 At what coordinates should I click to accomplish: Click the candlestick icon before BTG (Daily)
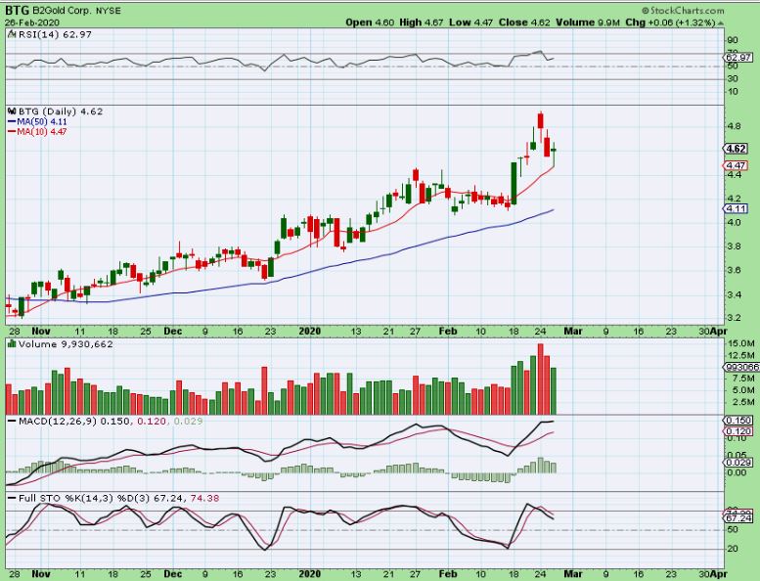[12, 112]
